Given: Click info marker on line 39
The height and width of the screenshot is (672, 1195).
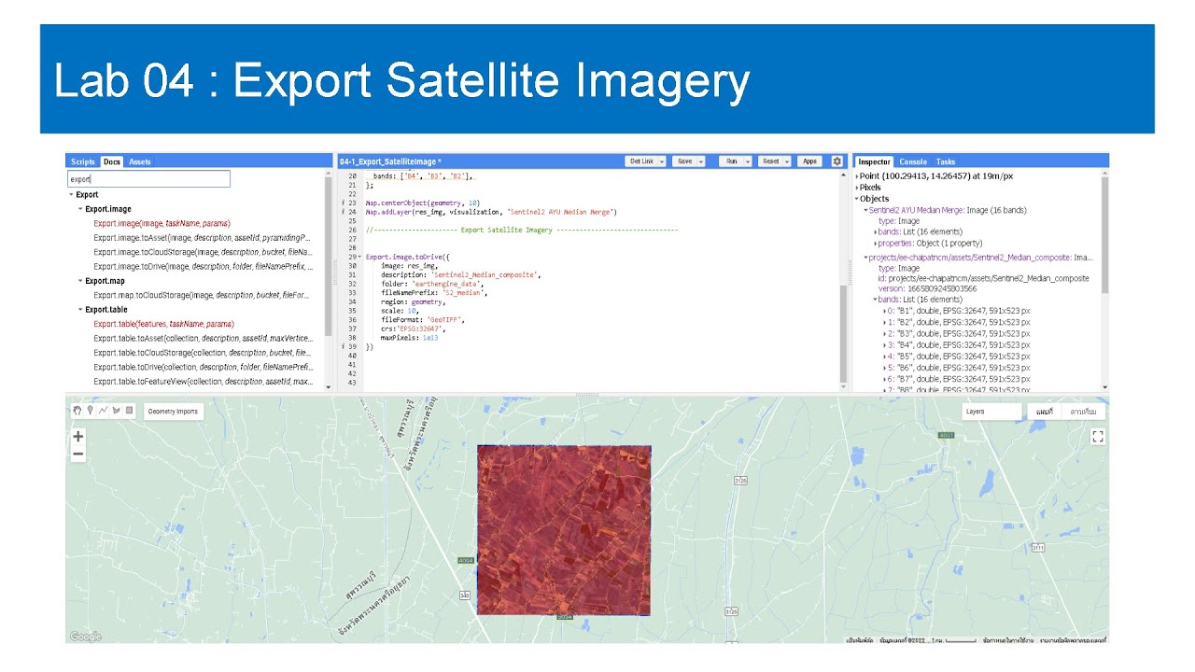Looking at the screenshot, I should 343,346.
